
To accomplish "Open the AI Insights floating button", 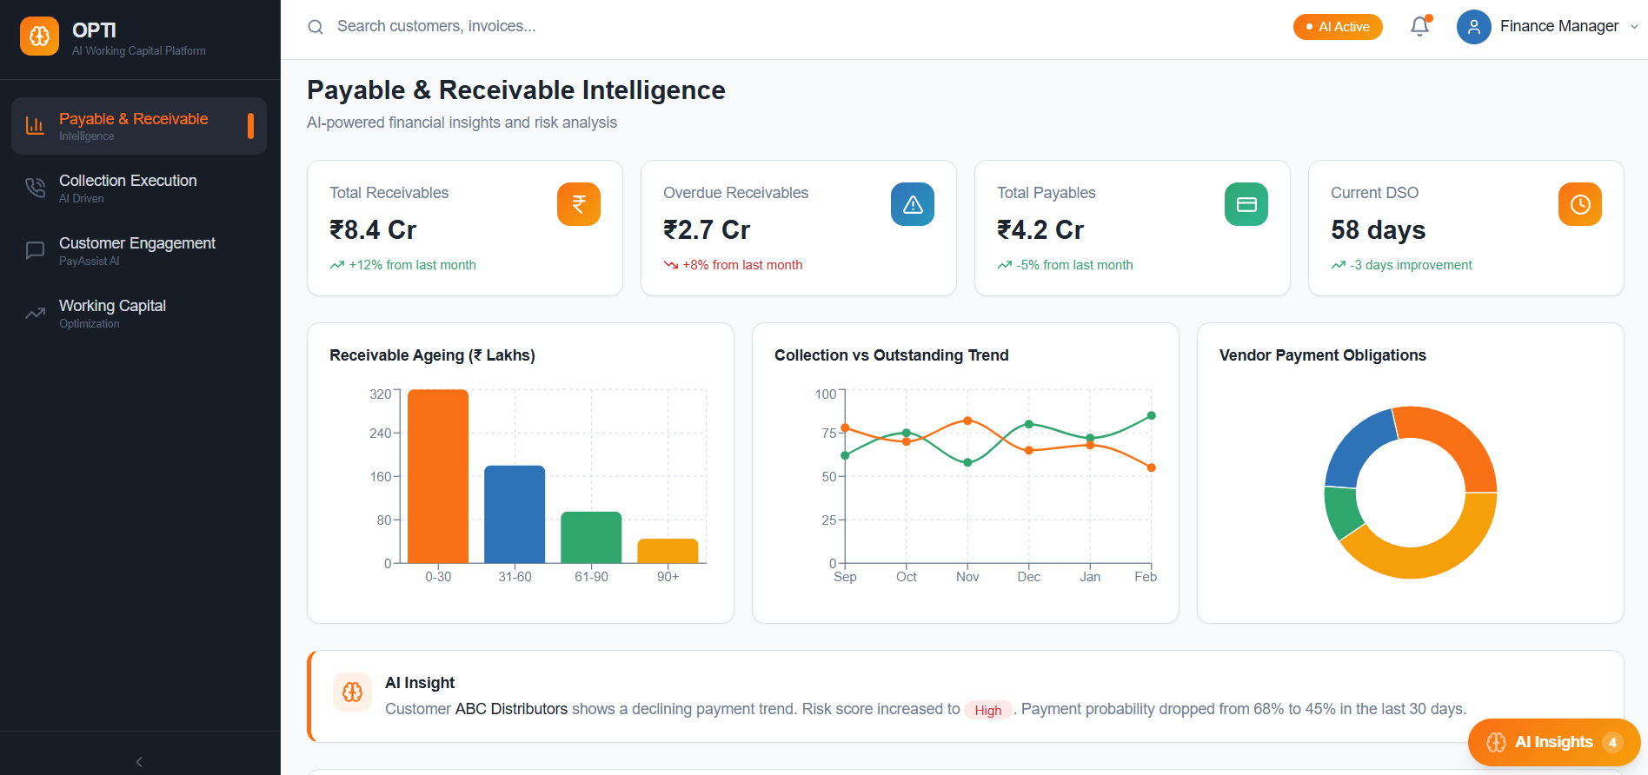I will 1554,742.
